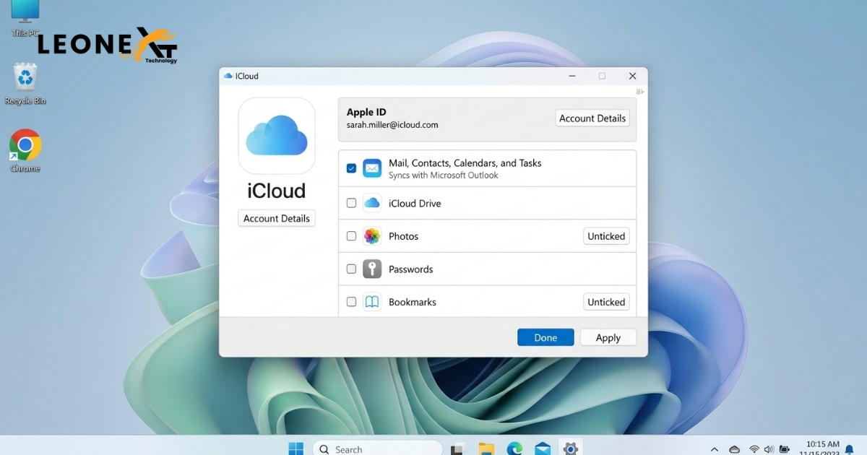The height and width of the screenshot is (455, 867).
Task: Click the cloud icon in system tray
Action: click(735, 449)
